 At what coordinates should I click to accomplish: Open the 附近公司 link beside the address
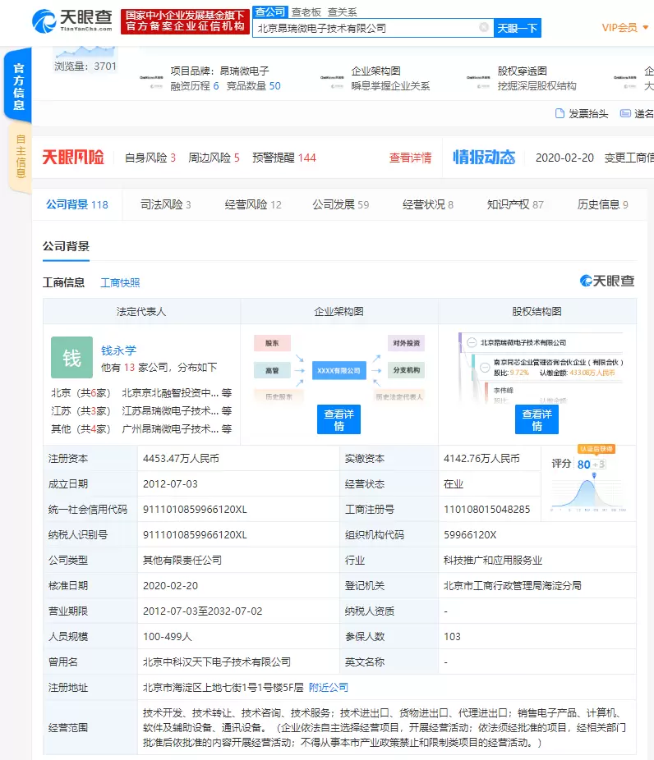[329, 687]
